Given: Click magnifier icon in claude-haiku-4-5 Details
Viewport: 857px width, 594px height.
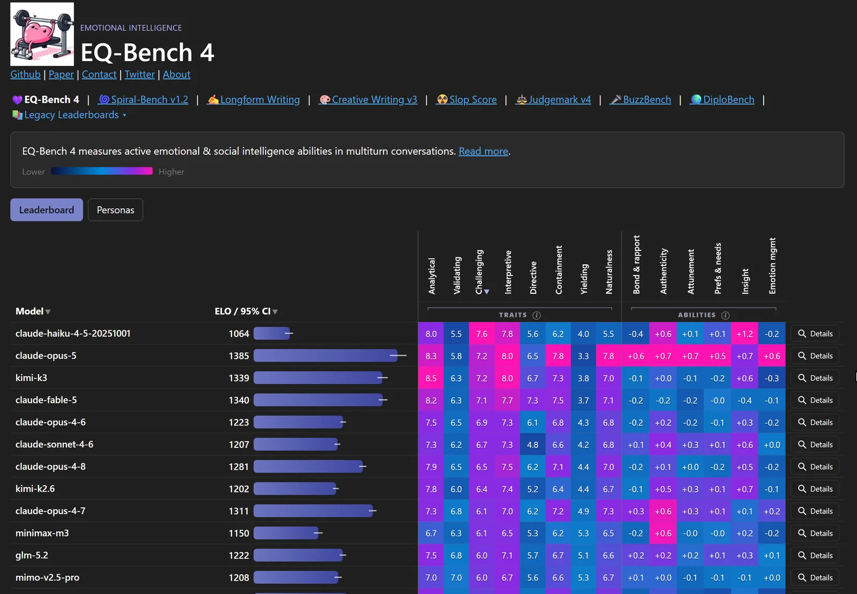Looking at the screenshot, I should click(x=802, y=333).
